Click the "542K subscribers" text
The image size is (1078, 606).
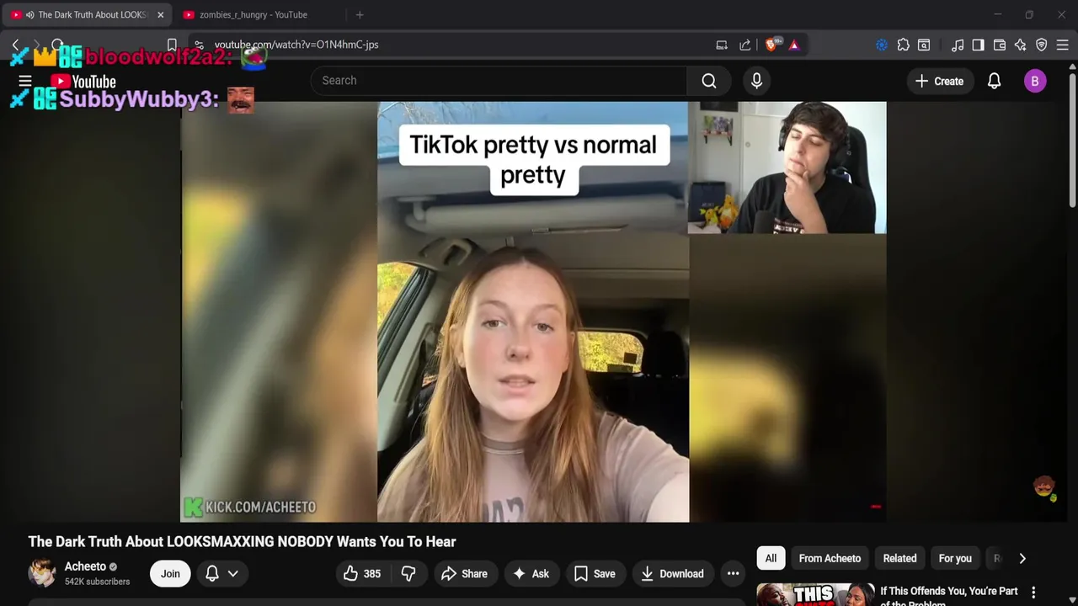click(x=97, y=582)
